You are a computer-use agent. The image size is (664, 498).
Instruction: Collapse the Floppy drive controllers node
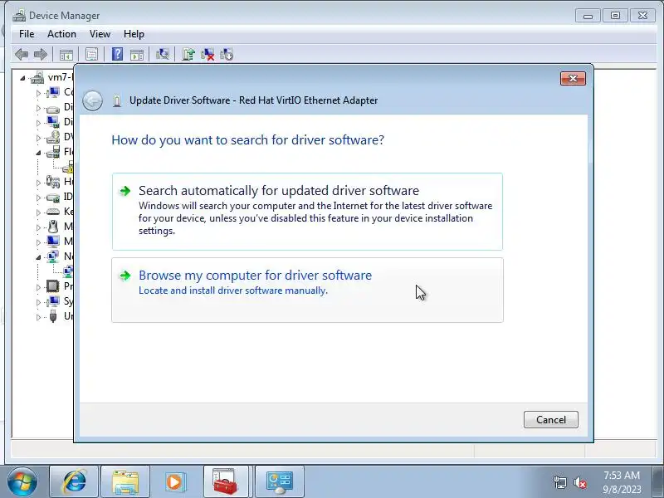[38, 153]
